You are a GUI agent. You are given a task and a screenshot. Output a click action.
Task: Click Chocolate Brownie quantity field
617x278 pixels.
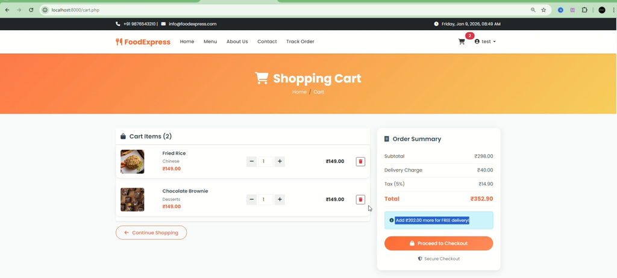click(266, 199)
